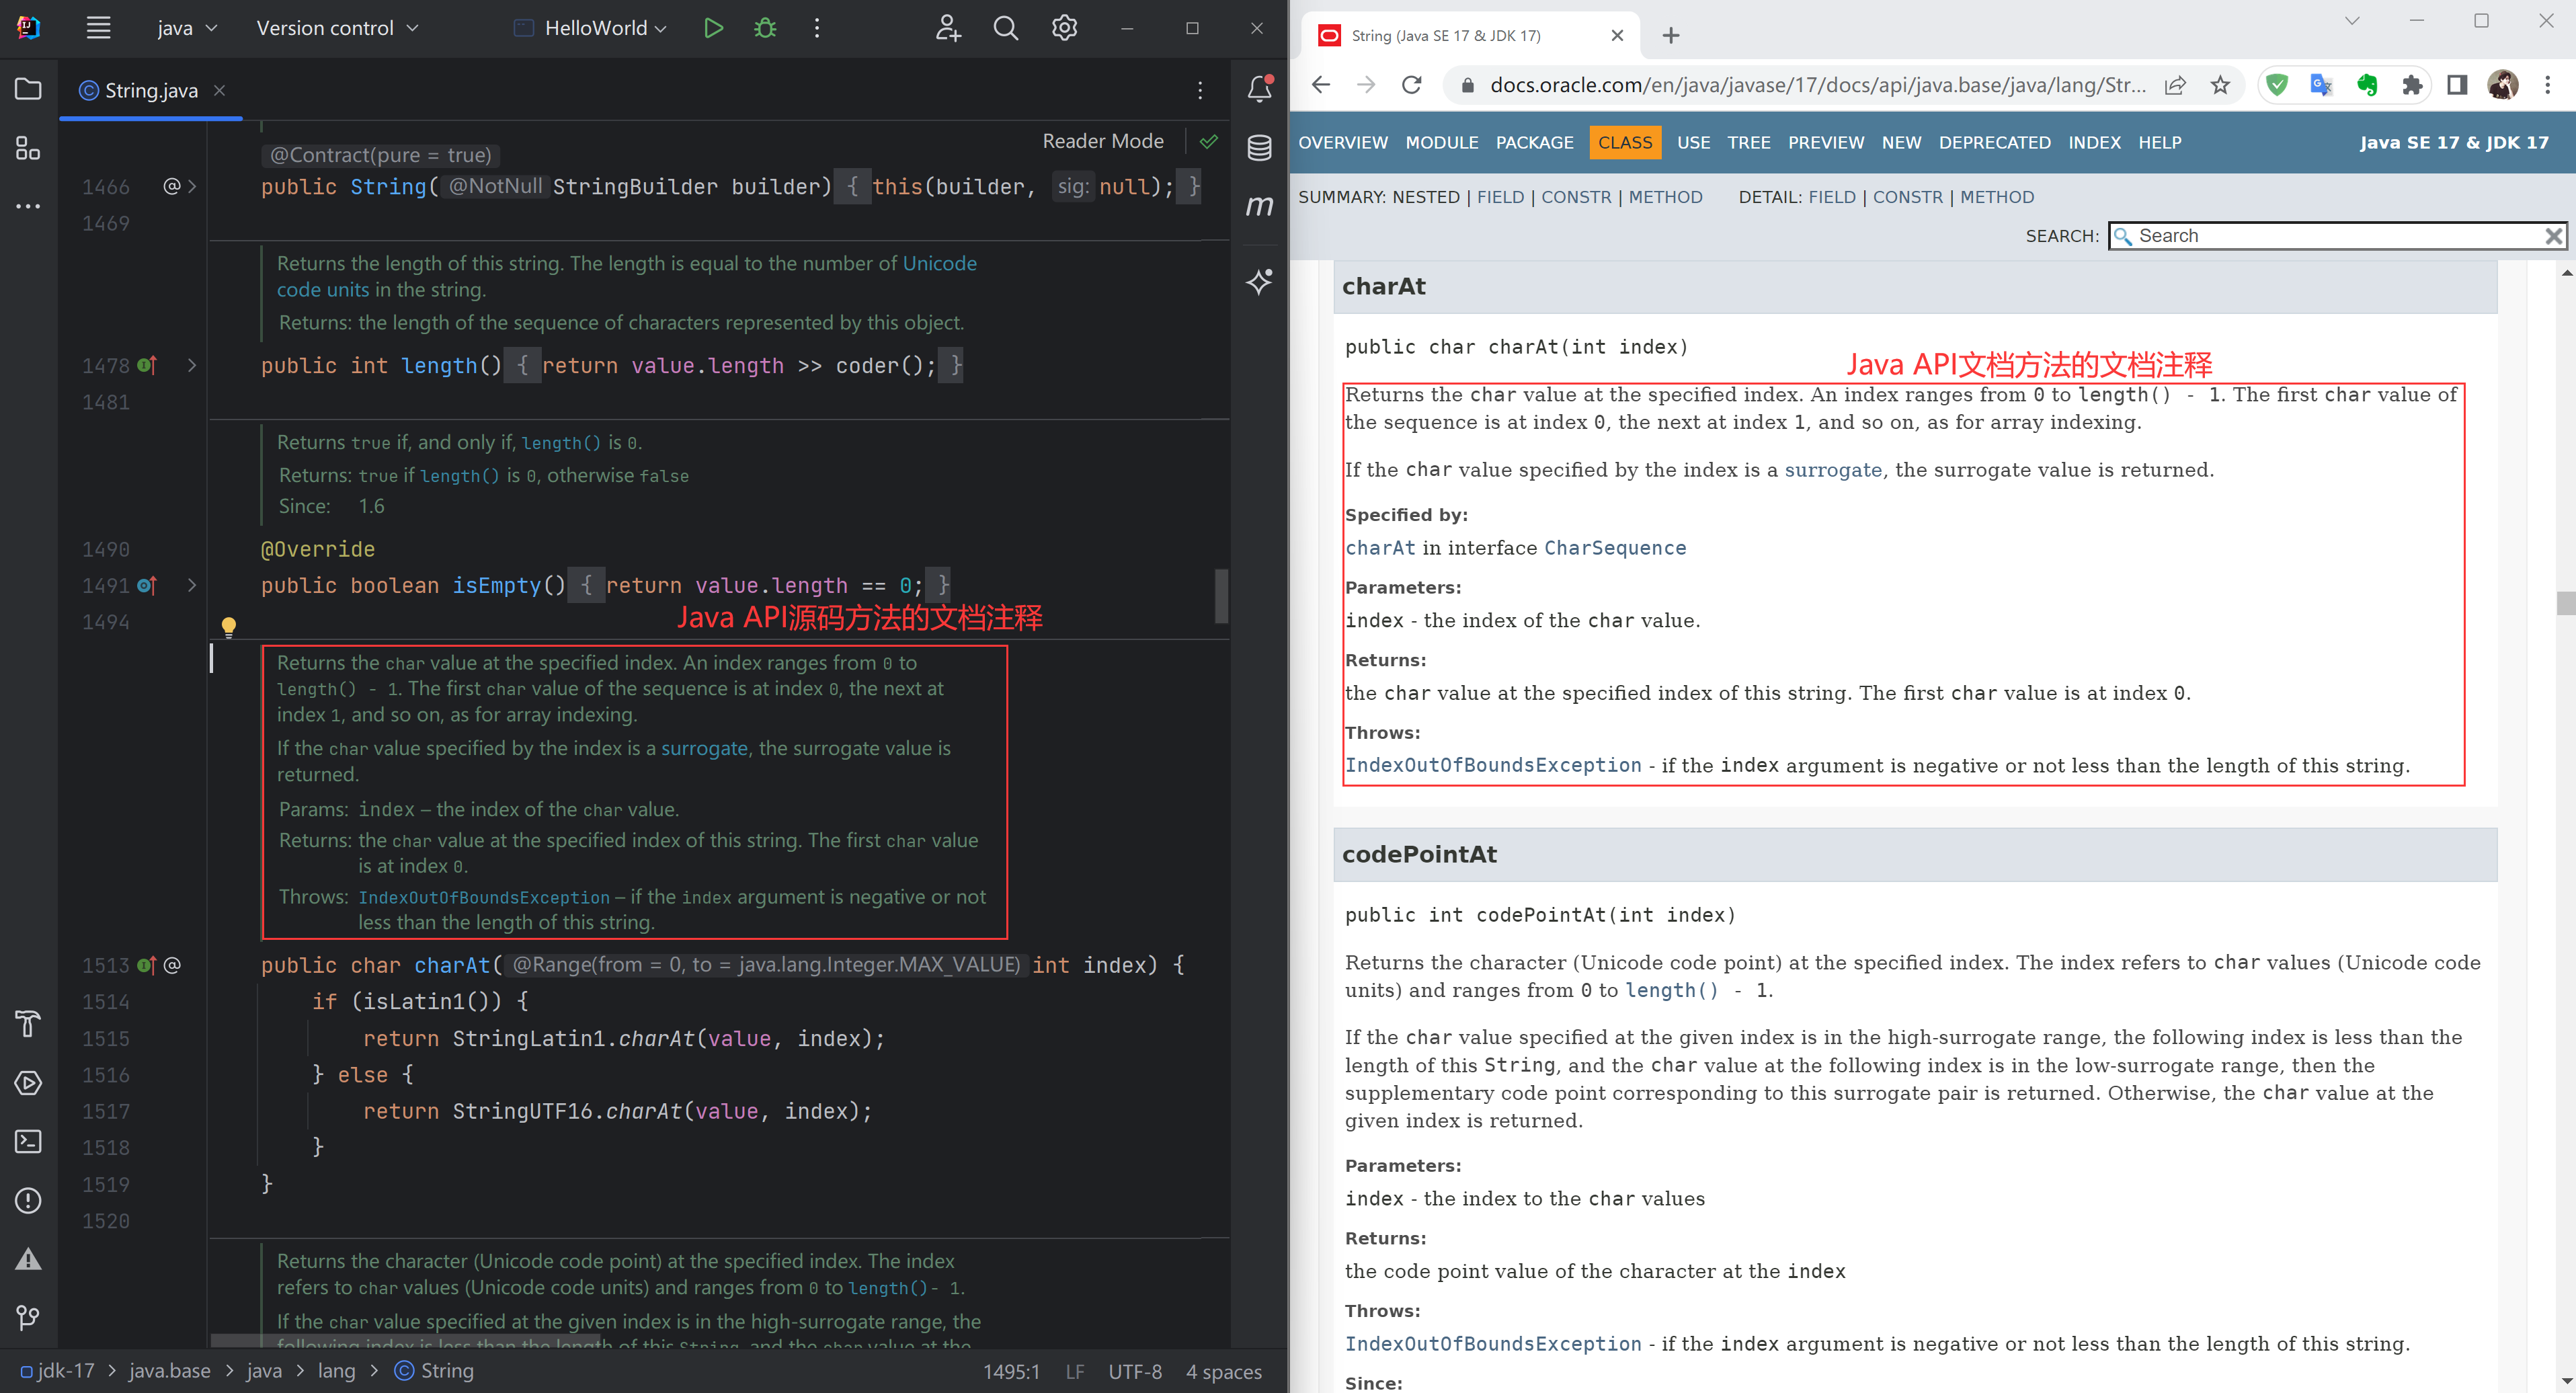Open PACKAGE in Javadoc navigation
The image size is (2576, 1393).
click(x=1534, y=142)
